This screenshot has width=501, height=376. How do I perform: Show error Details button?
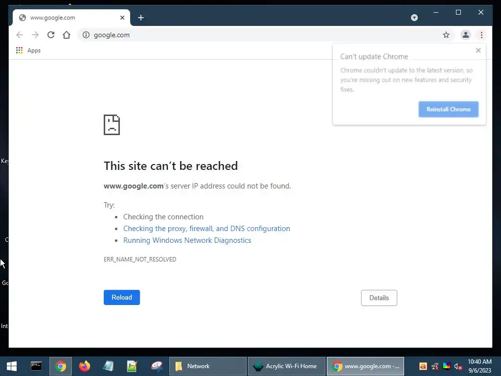[x=379, y=298]
